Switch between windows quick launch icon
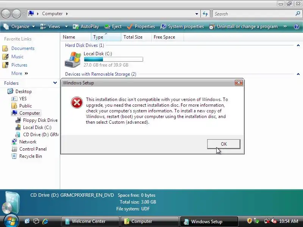Screen dimensions: 303x227 tap(36, 221)
